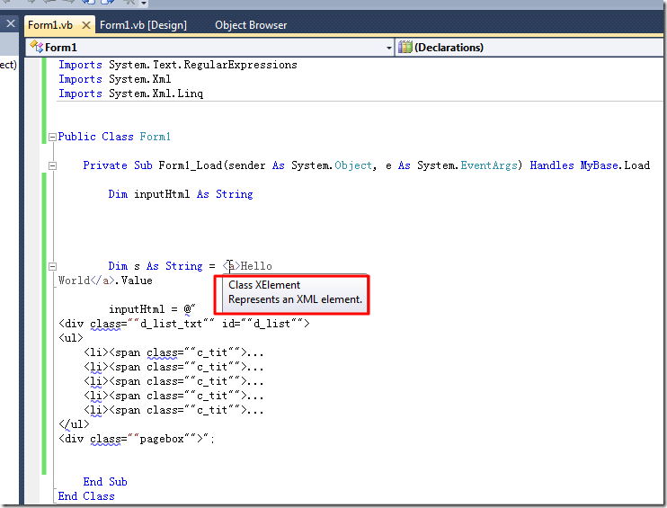The width and height of the screenshot is (667, 508).
Task: Click the opening <ul> tag line
Action: point(71,338)
